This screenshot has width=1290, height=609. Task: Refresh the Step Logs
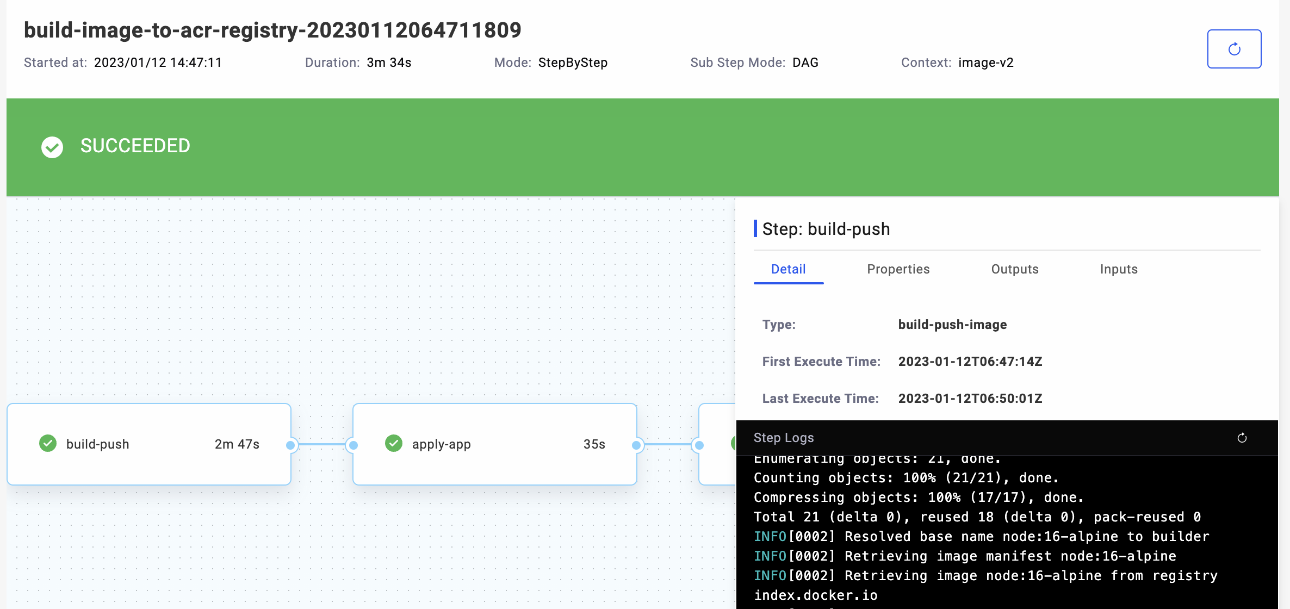[1242, 438]
